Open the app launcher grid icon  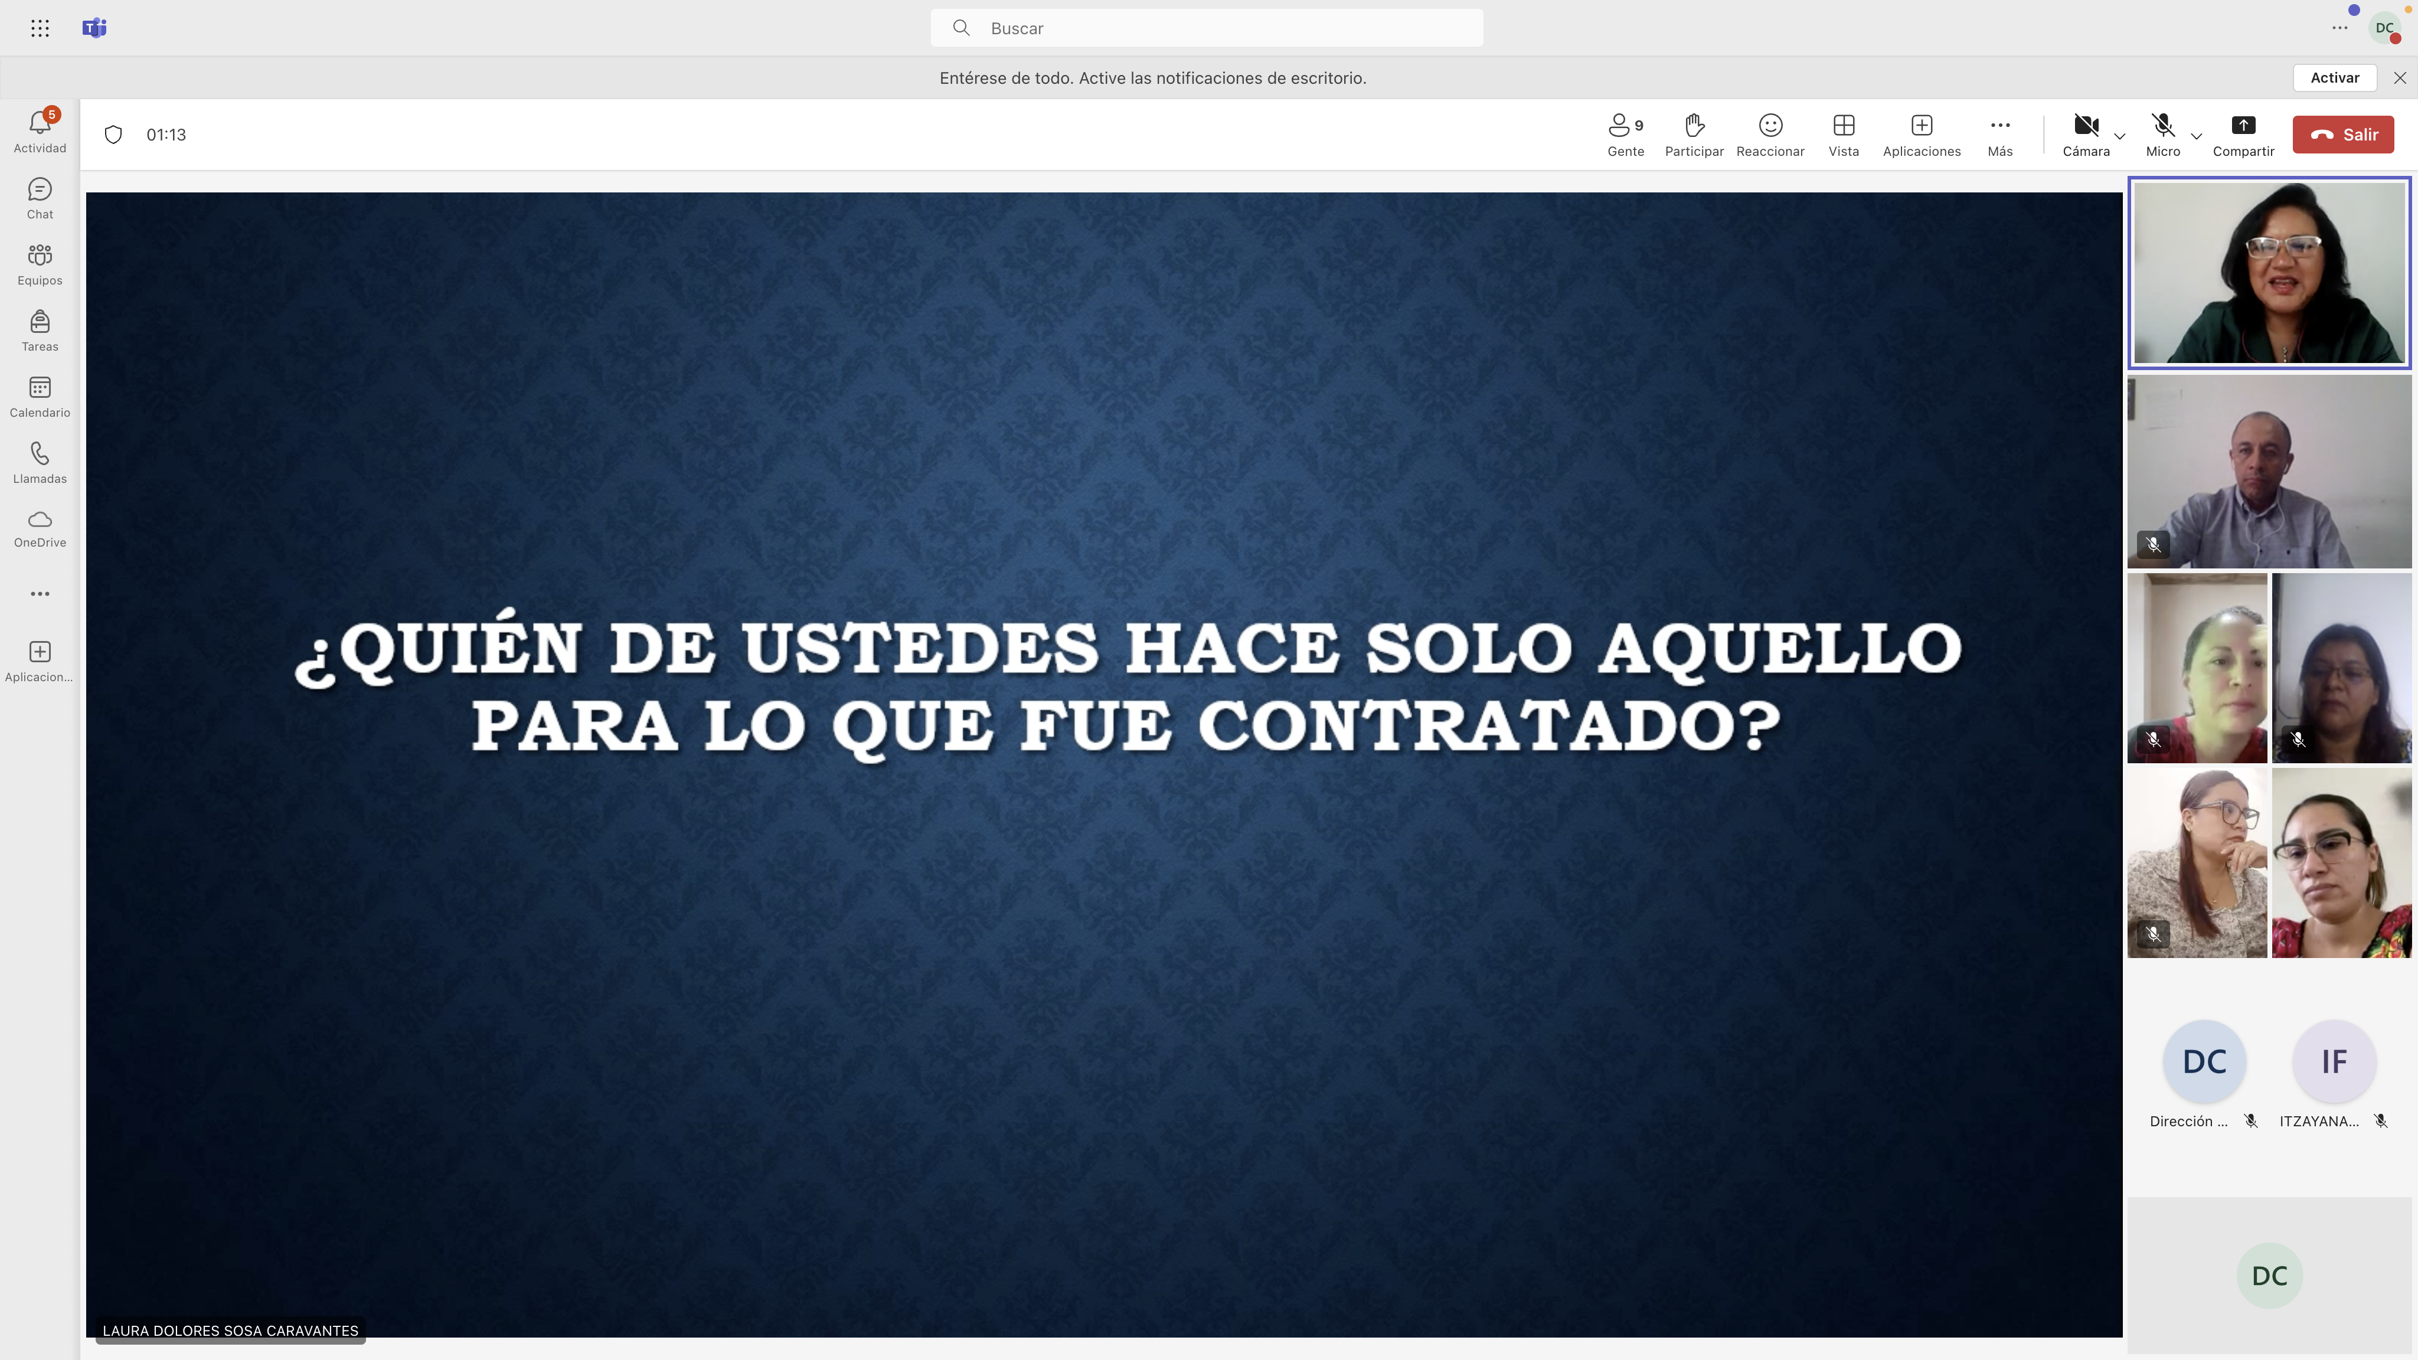coord(40,28)
